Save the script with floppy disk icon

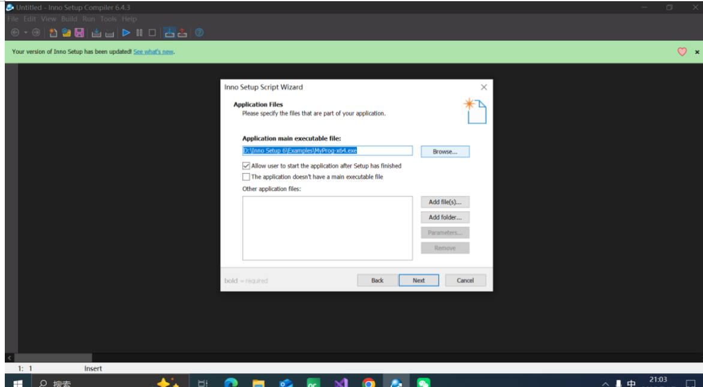pos(79,33)
